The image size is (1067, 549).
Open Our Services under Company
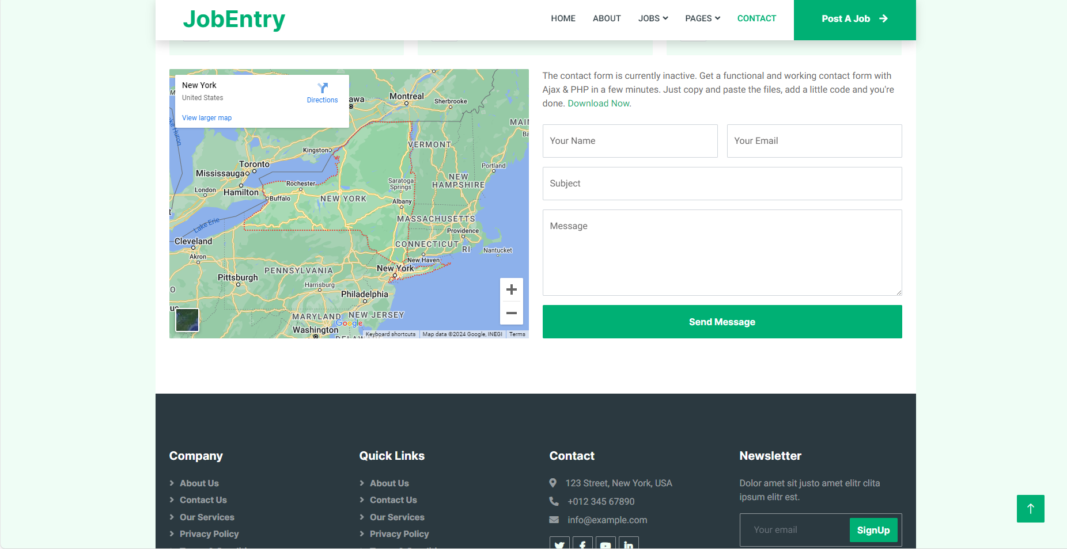pyautogui.click(x=207, y=517)
